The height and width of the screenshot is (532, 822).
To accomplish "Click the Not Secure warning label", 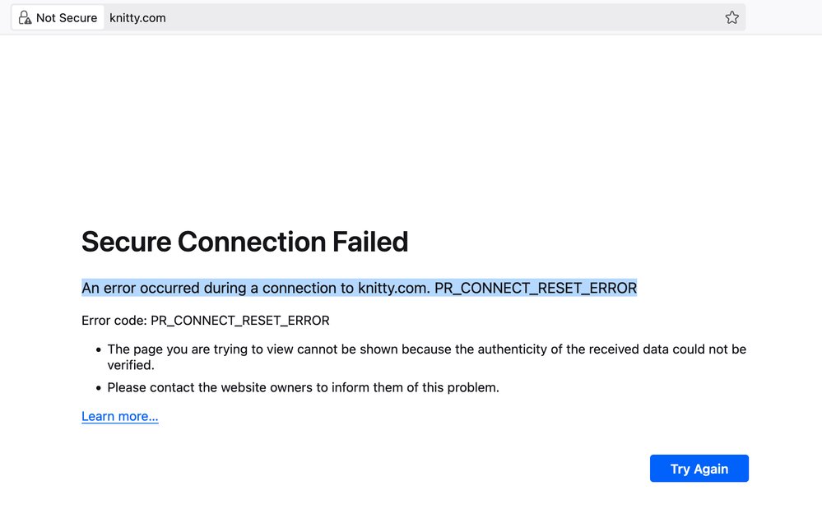I will tap(67, 16).
